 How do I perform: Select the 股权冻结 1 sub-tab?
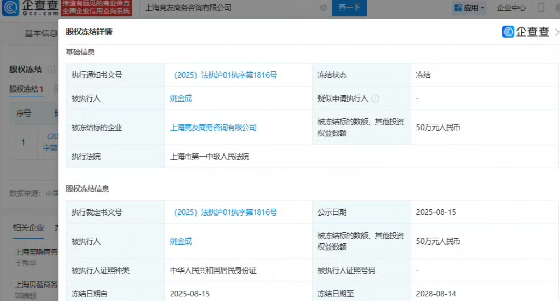[26, 89]
